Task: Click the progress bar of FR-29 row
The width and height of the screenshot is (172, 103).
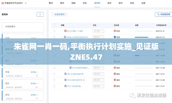Action: tap(144, 68)
